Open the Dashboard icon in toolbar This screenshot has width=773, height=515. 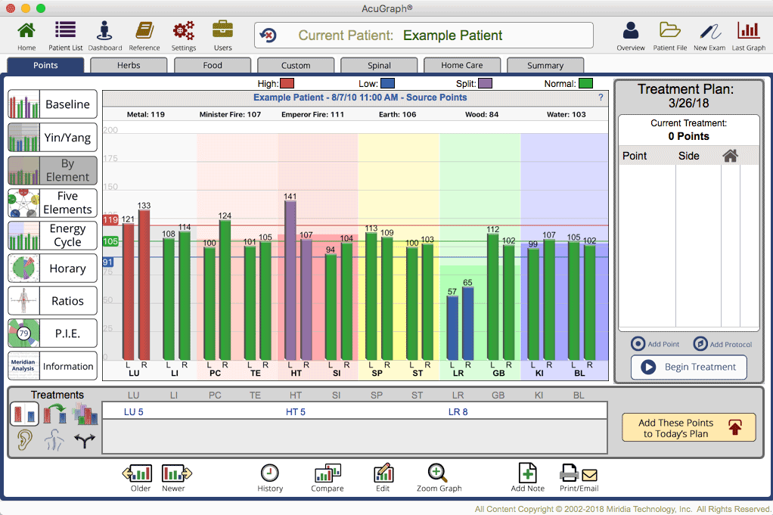click(104, 30)
